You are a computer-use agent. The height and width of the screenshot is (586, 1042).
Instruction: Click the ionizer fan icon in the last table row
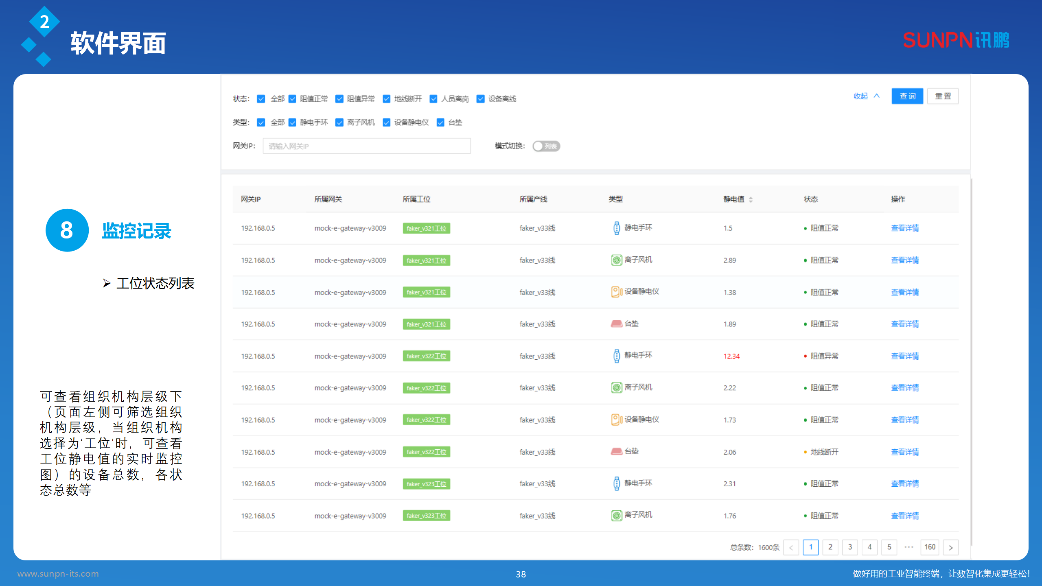pyautogui.click(x=617, y=516)
